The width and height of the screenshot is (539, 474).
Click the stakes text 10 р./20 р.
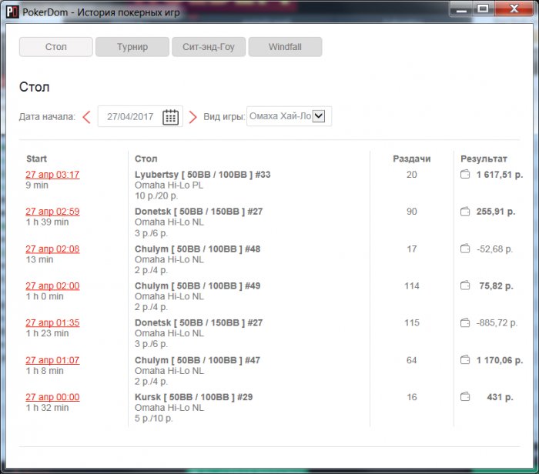tap(156, 195)
